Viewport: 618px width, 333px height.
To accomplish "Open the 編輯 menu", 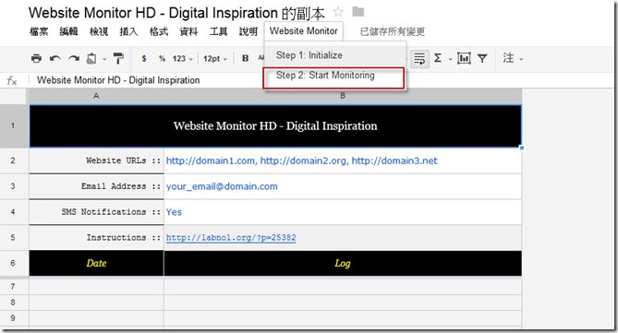I will 68,31.
